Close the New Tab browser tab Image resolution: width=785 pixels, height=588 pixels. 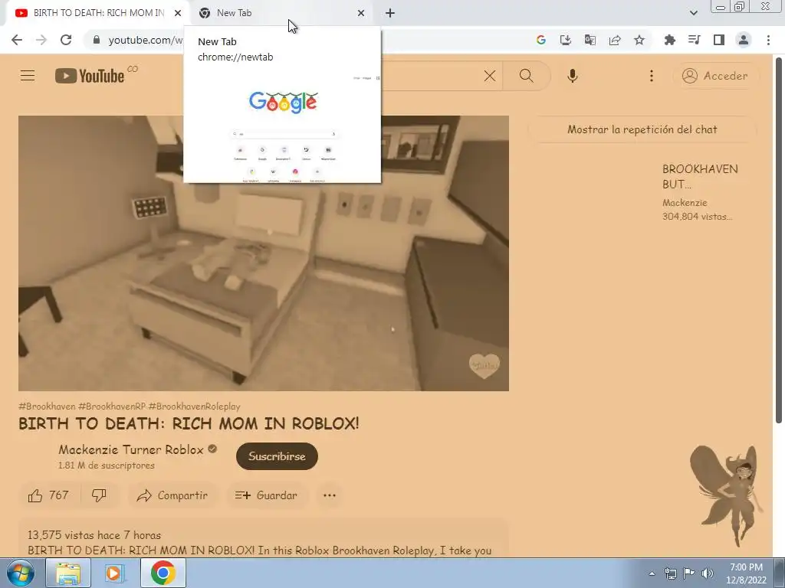click(361, 13)
